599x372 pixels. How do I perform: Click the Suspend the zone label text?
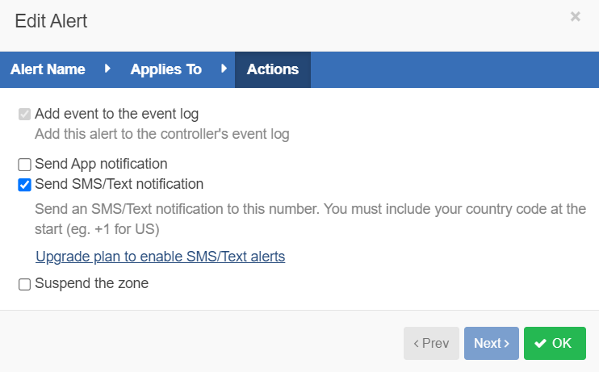[91, 283]
